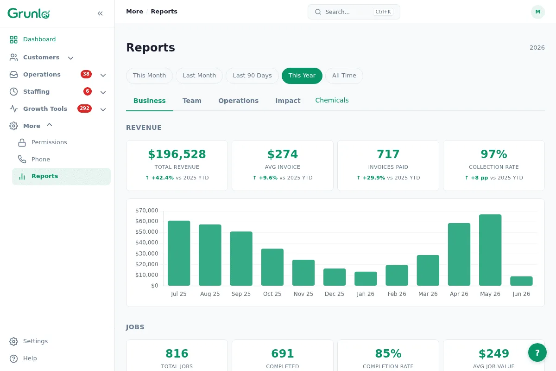Open the Impact tab
Image resolution: width=556 pixels, height=371 pixels.
click(288, 101)
